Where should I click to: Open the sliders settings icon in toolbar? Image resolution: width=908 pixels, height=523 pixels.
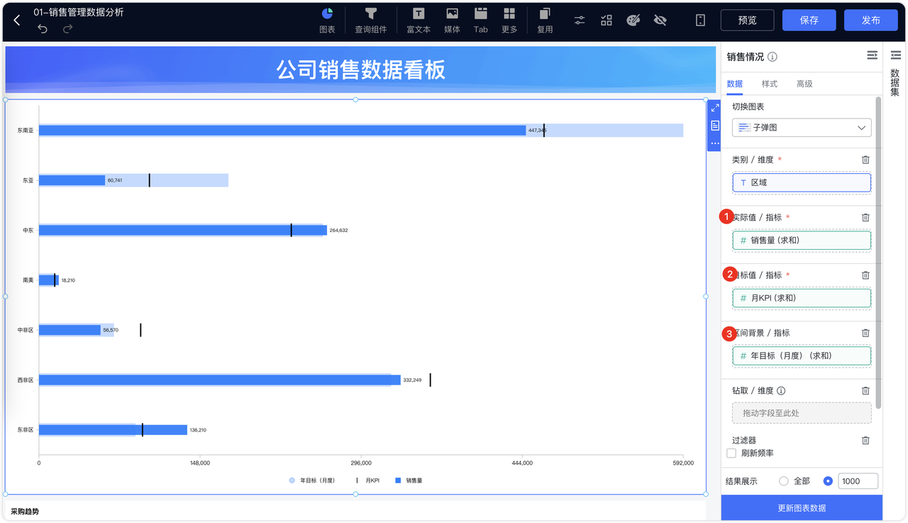(580, 21)
